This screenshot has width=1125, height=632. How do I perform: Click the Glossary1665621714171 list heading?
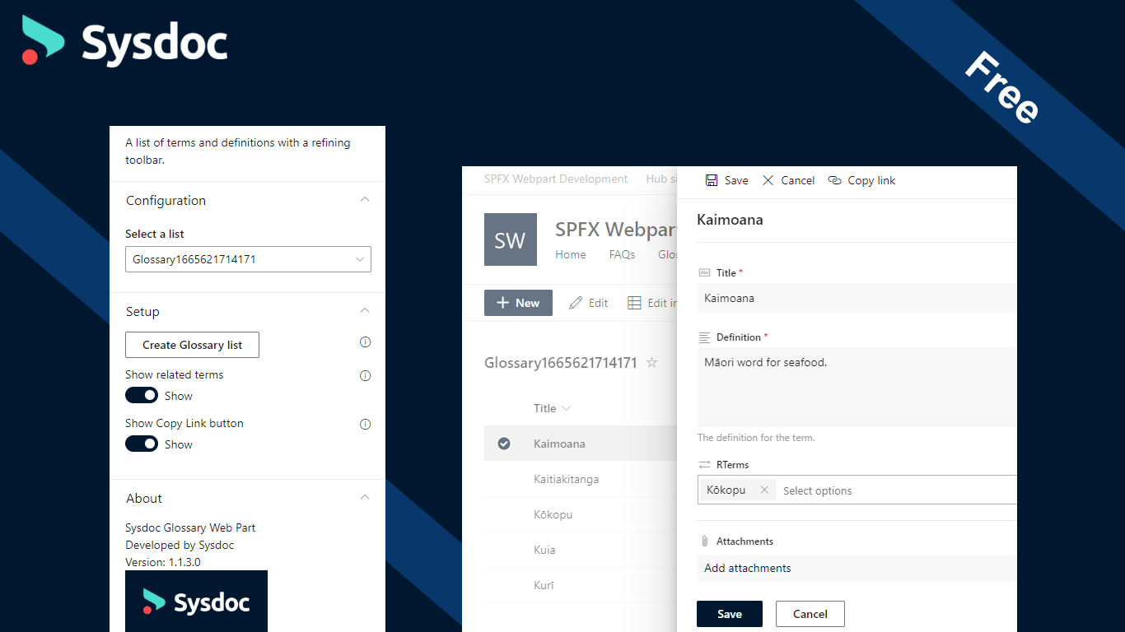point(561,362)
